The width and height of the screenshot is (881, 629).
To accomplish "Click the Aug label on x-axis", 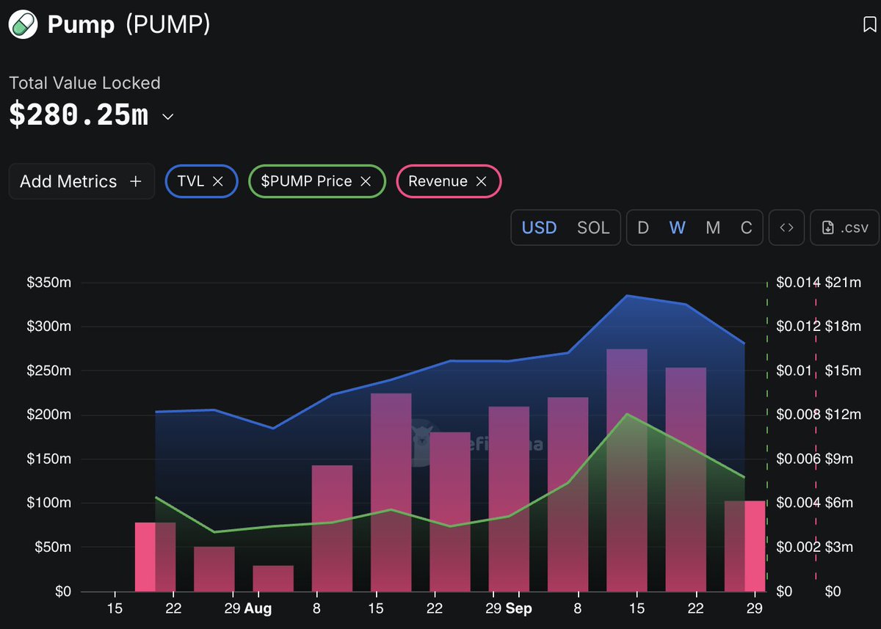I will pyautogui.click(x=257, y=608).
